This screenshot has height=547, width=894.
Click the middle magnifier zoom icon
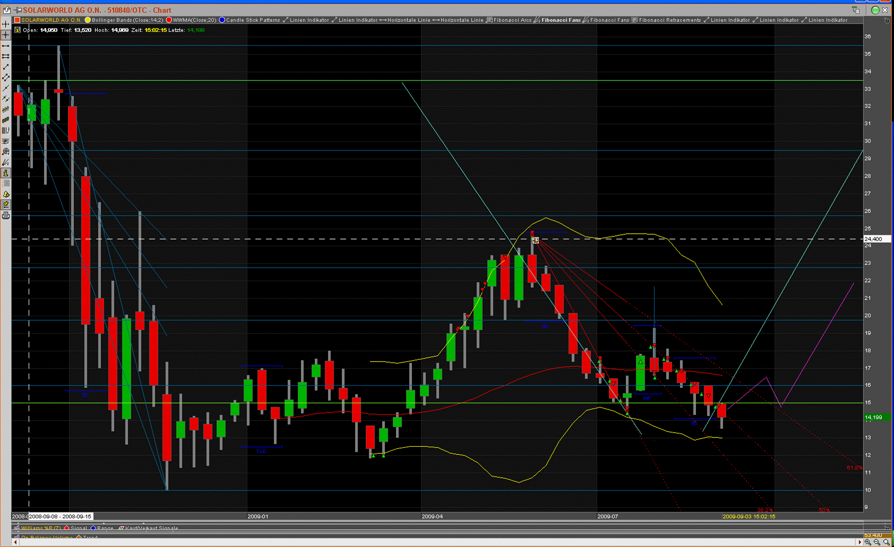877,542
